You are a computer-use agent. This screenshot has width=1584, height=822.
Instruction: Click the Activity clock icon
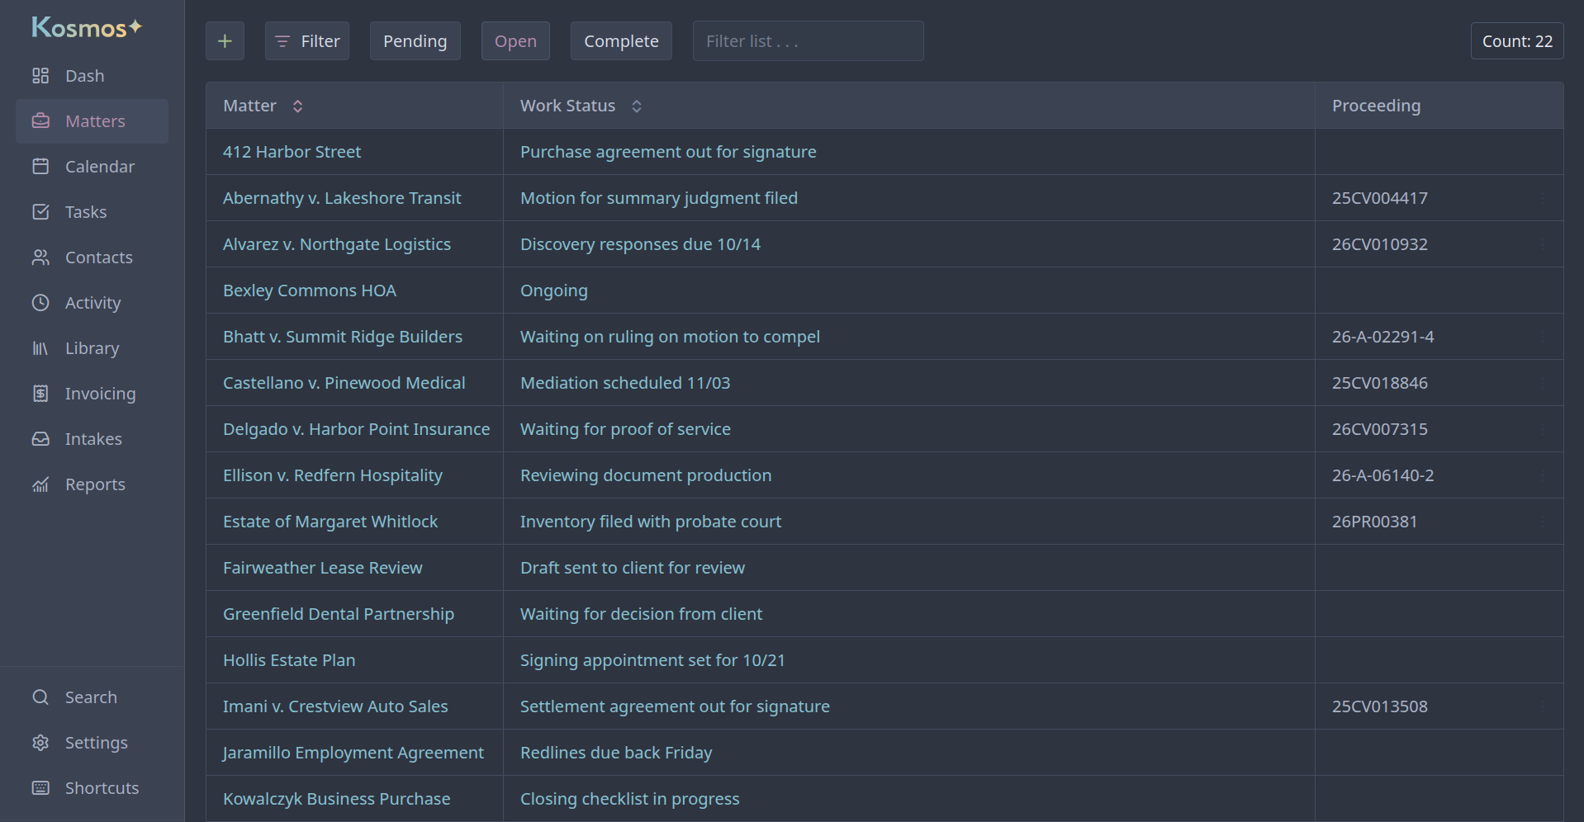(x=40, y=303)
